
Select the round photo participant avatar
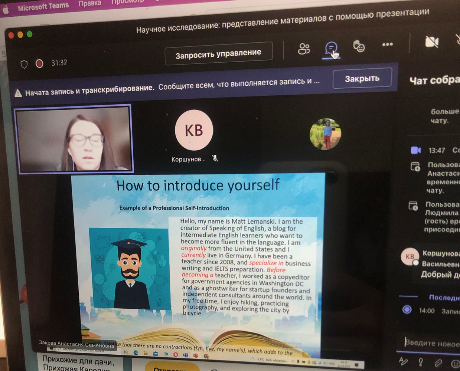[x=326, y=134]
